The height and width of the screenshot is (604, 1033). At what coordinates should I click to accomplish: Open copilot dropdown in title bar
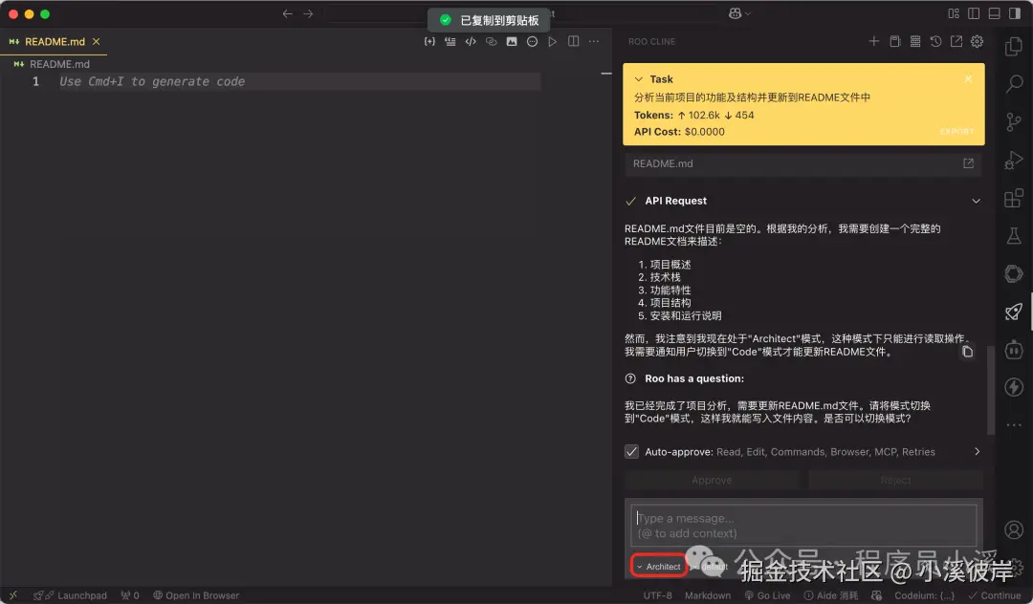point(739,13)
